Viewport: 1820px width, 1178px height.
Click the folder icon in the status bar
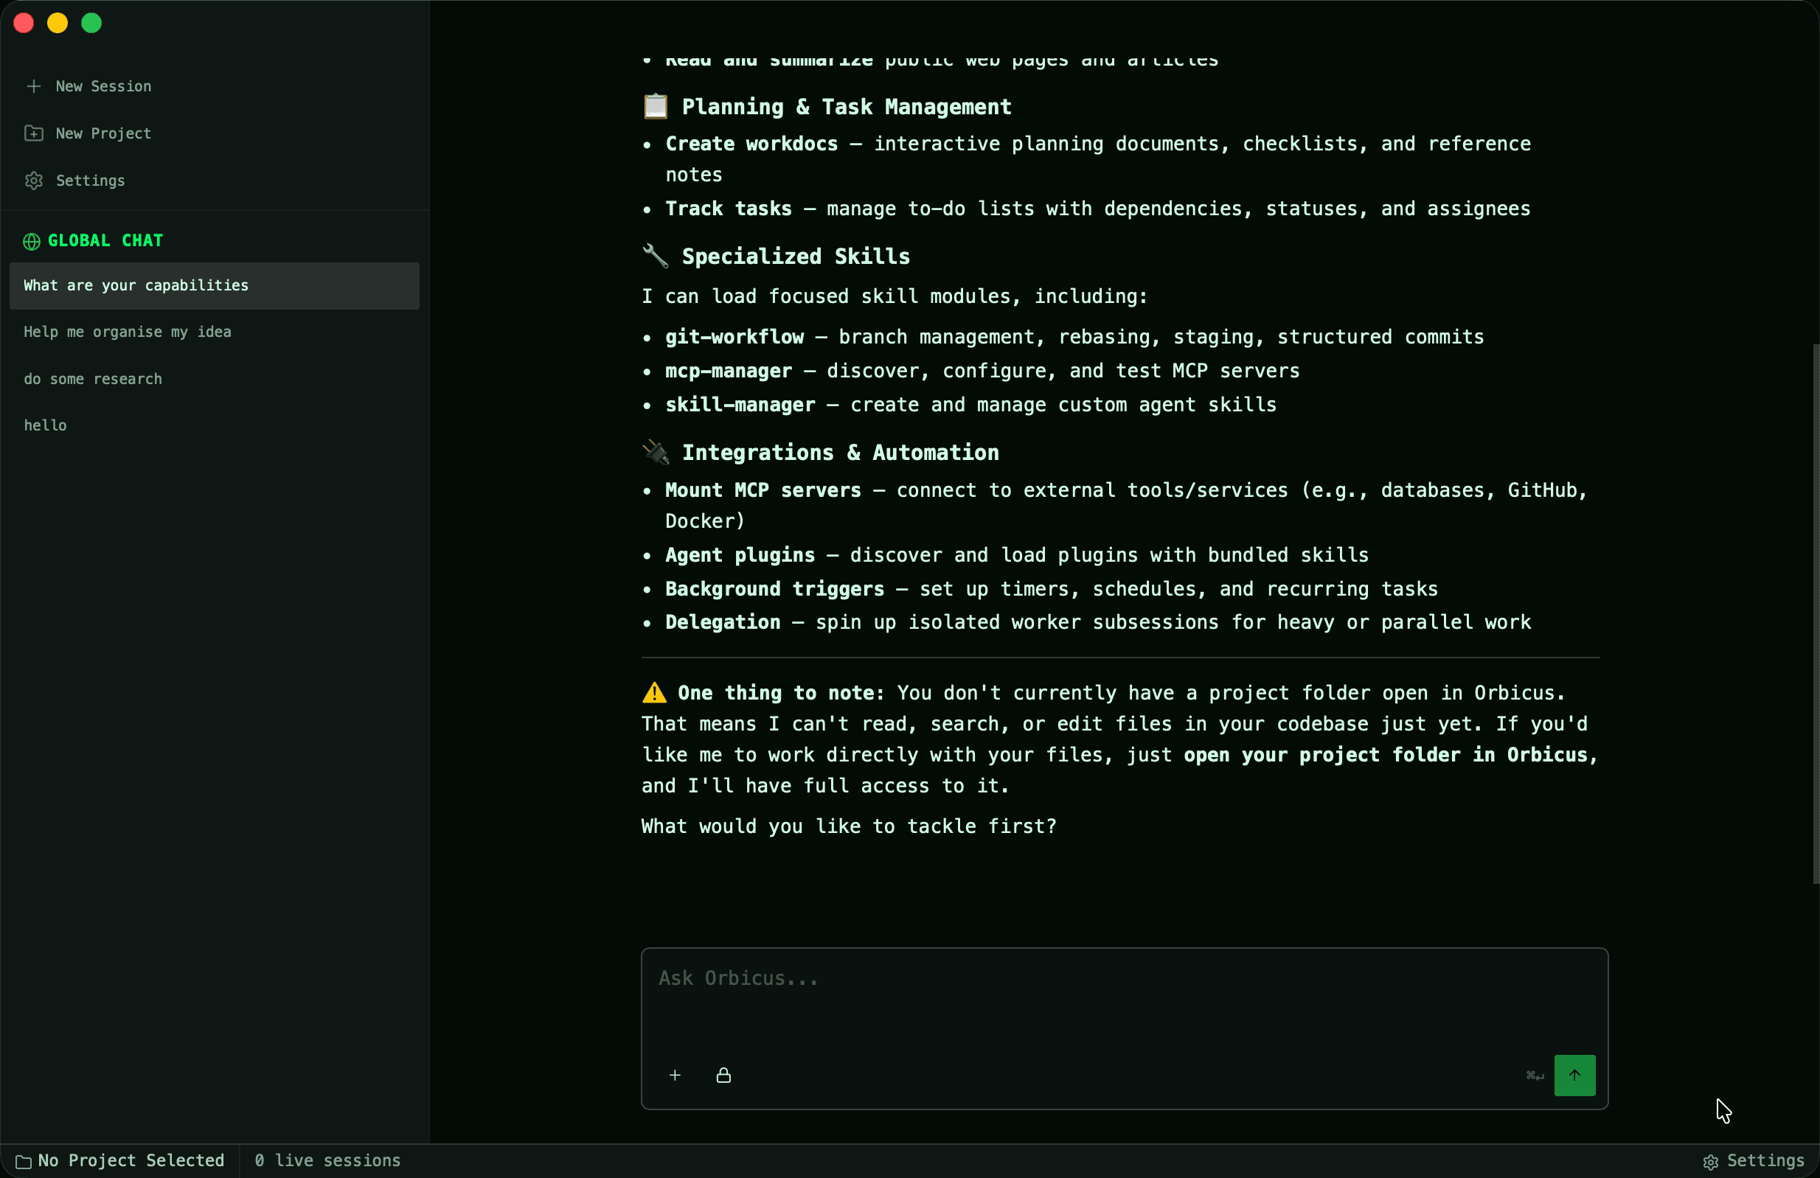pos(24,1161)
